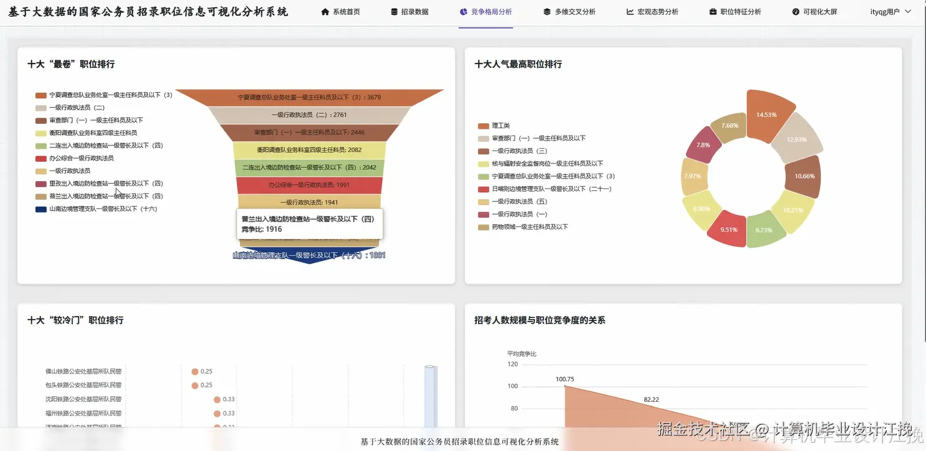Toggle funnel legend 山南边境管理支队一级警长及以下（十六）
Image resolution: width=926 pixels, height=451 pixels.
96,209
